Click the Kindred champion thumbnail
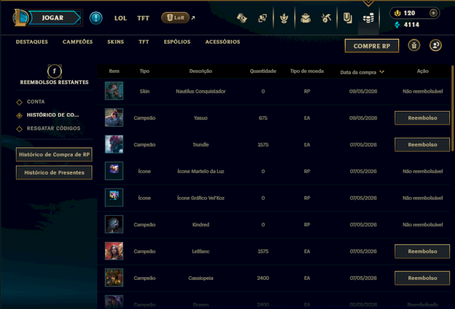 pos(114,224)
